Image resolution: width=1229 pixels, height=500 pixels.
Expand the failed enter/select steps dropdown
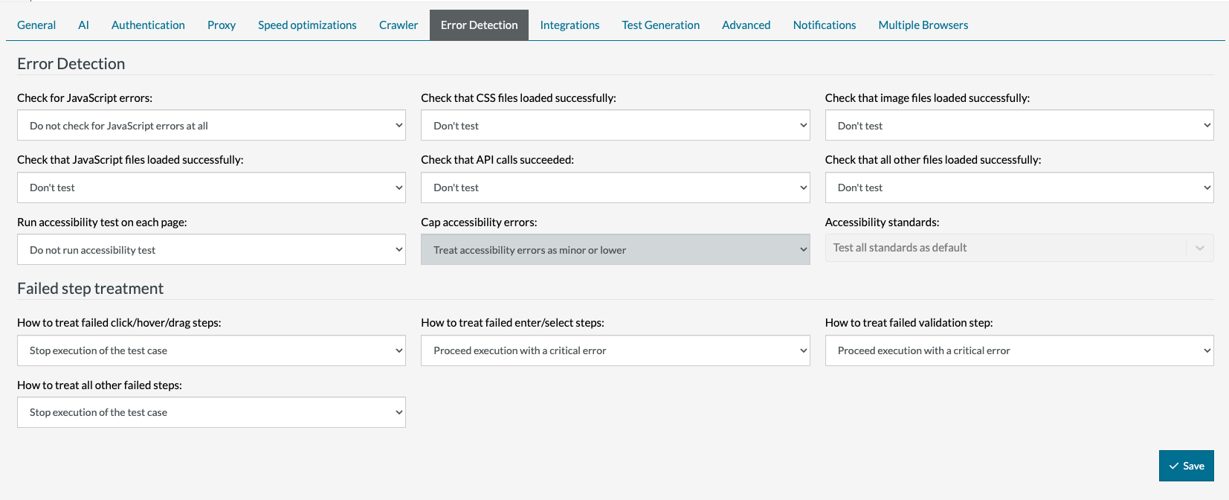pos(615,350)
